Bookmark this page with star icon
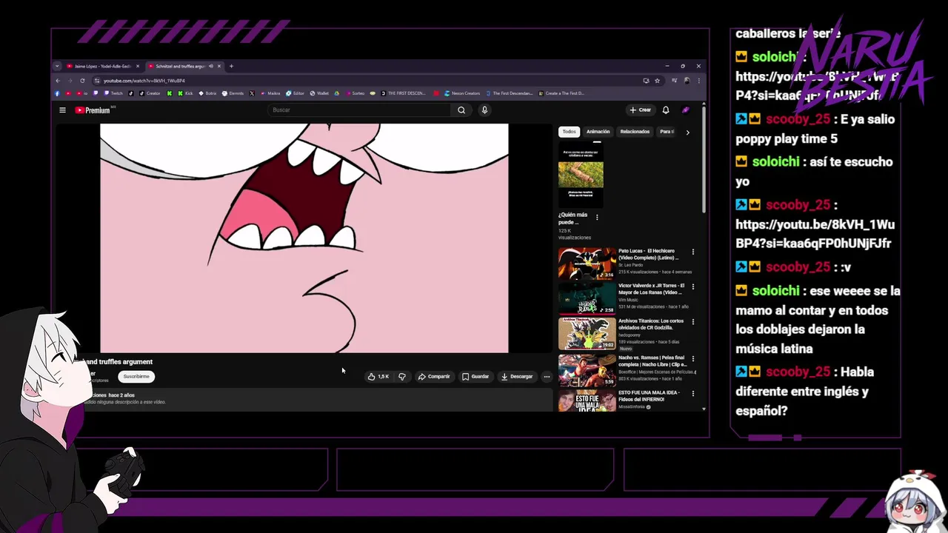Viewport: 948px width, 533px height. click(x=657, y=81)
